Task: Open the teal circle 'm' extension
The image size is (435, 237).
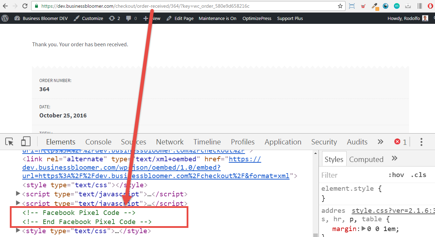Action: [397, 6]
